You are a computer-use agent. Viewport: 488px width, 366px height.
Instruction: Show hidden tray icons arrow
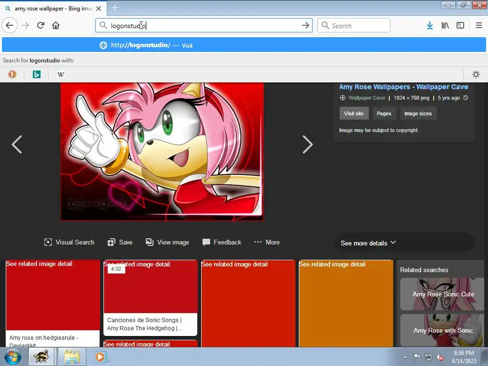coord(405,357)
